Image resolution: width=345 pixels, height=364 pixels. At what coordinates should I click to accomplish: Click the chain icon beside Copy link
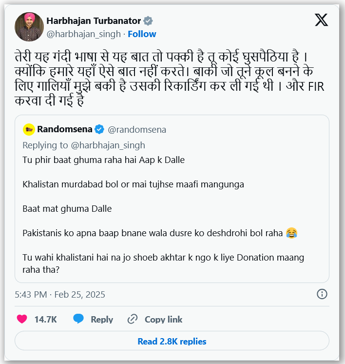(133, 320)
